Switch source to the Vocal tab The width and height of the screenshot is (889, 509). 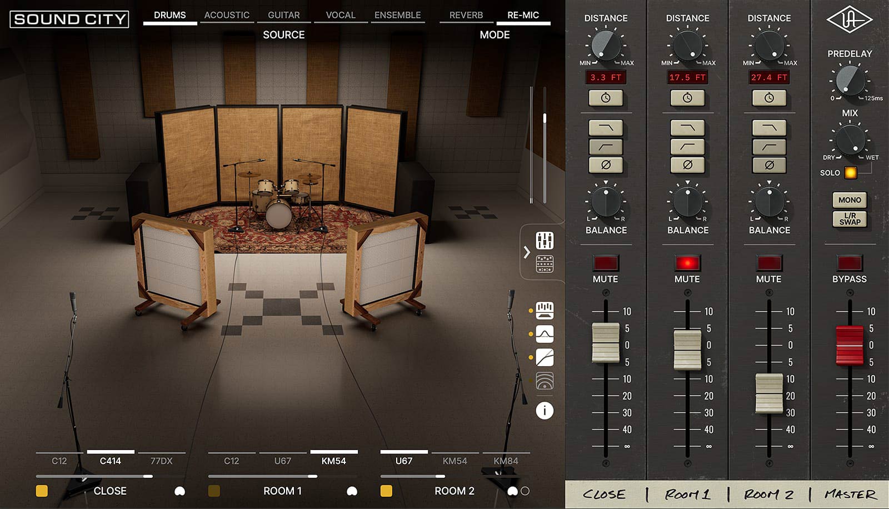(x=341, y=16)
